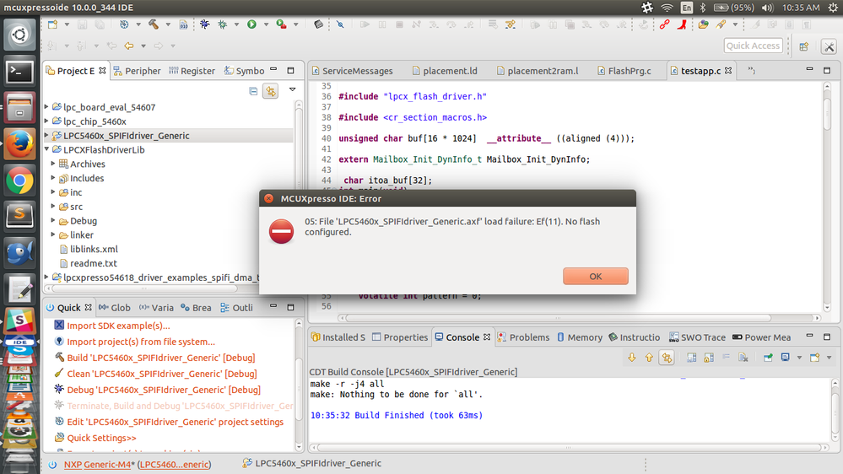Click the green bug debug configuration icon

pyautogui.click(x=223, y=24)
